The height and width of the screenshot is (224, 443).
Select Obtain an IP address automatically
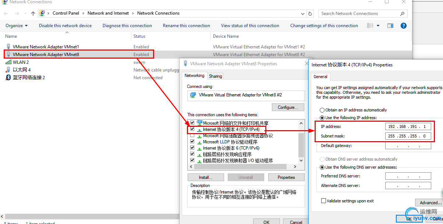(x=322, y=110)
